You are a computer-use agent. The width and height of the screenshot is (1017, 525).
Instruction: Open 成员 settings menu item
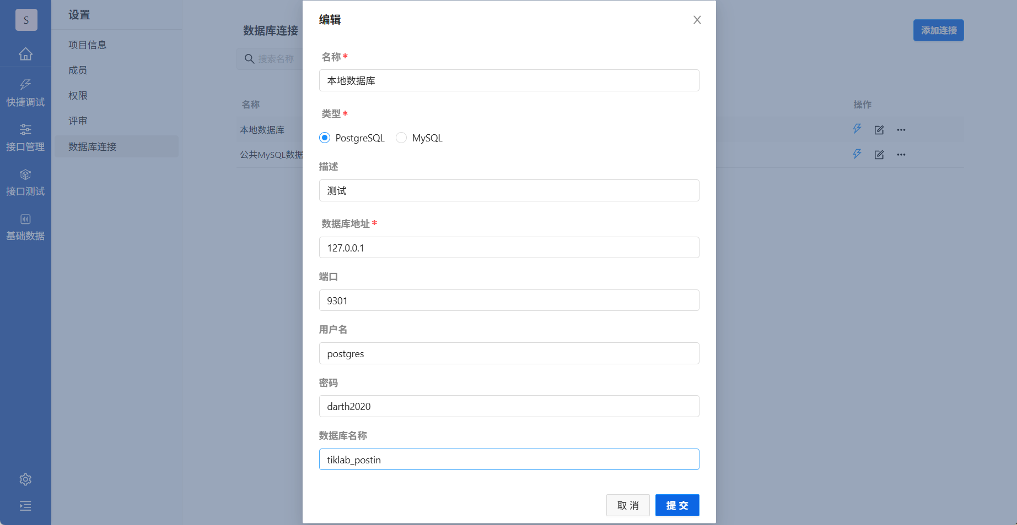point(116,70)
